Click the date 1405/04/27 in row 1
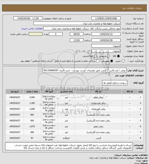 (15, 97)
